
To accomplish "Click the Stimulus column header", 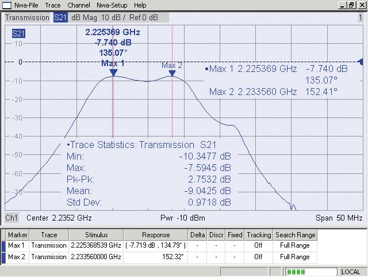I will [x=96, y=235].
